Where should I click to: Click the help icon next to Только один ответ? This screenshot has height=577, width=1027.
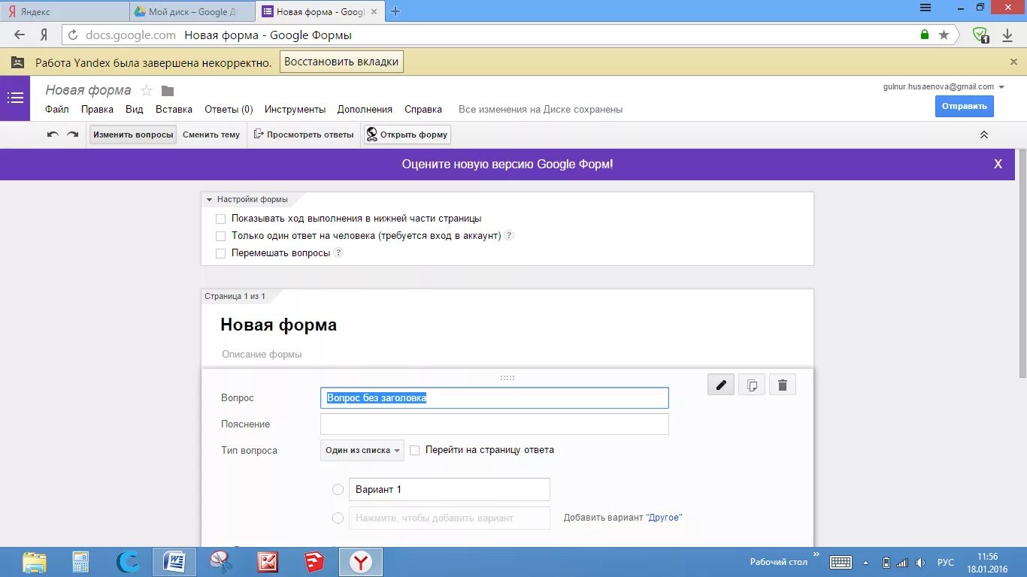(x=509, y=236)
